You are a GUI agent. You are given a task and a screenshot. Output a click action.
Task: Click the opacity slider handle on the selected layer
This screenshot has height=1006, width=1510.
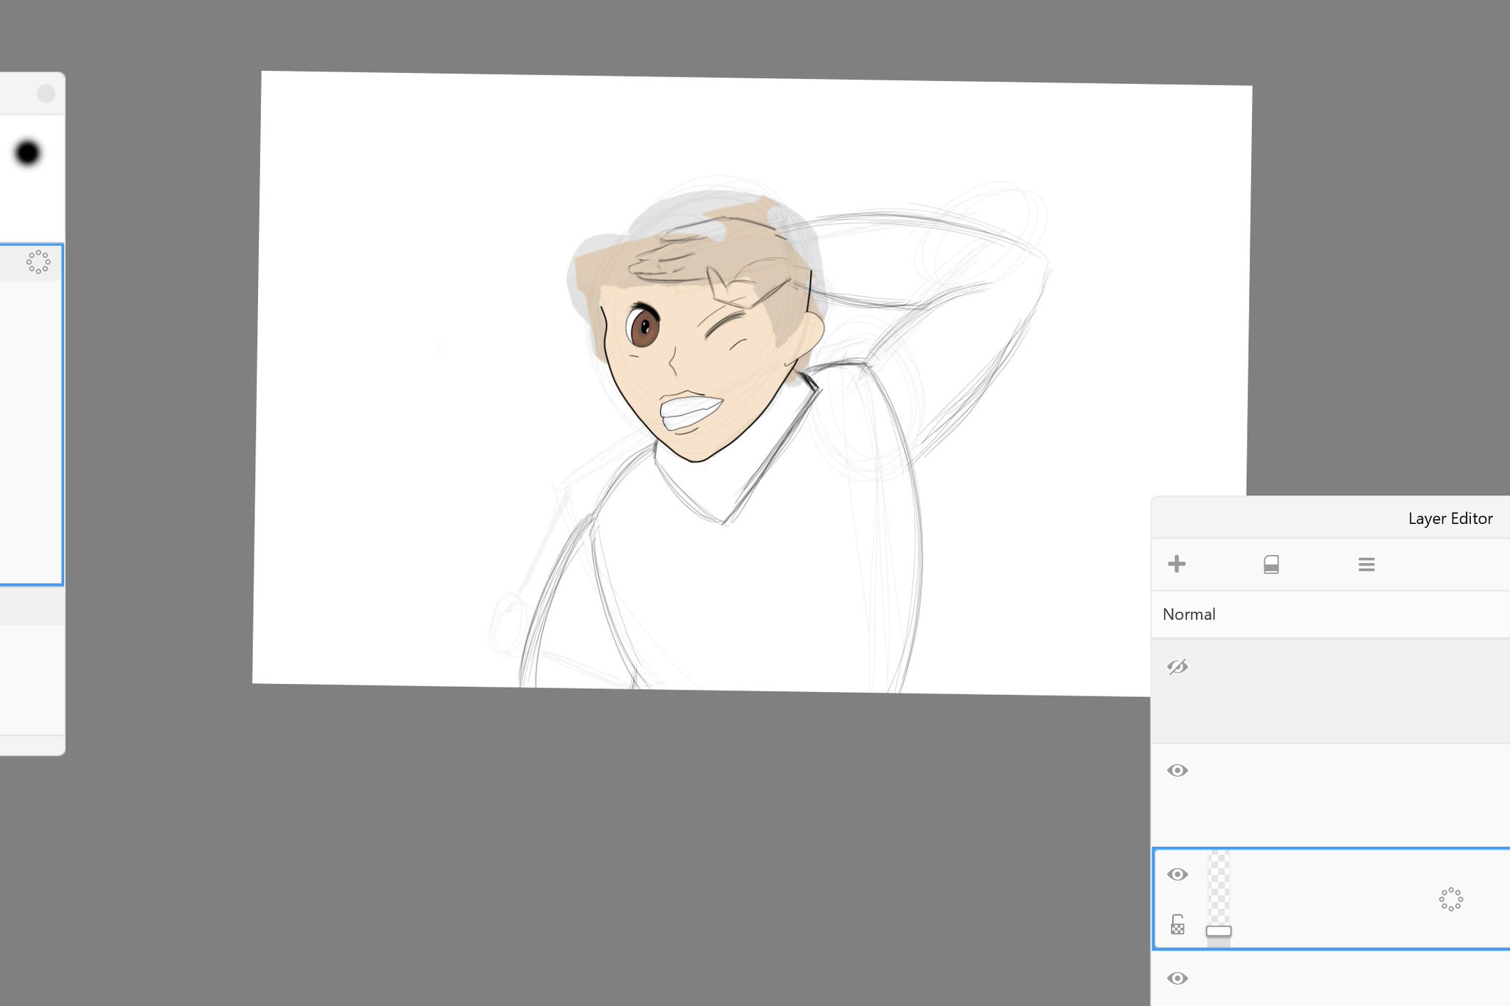[1219, 931]
